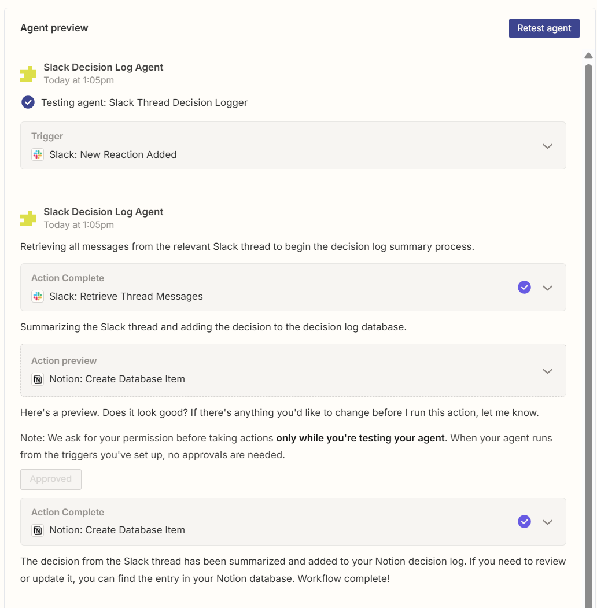Click 'Summarizing the Slack thread' sentence
Viewport: 597px width, 608px height.
(213, 327)
